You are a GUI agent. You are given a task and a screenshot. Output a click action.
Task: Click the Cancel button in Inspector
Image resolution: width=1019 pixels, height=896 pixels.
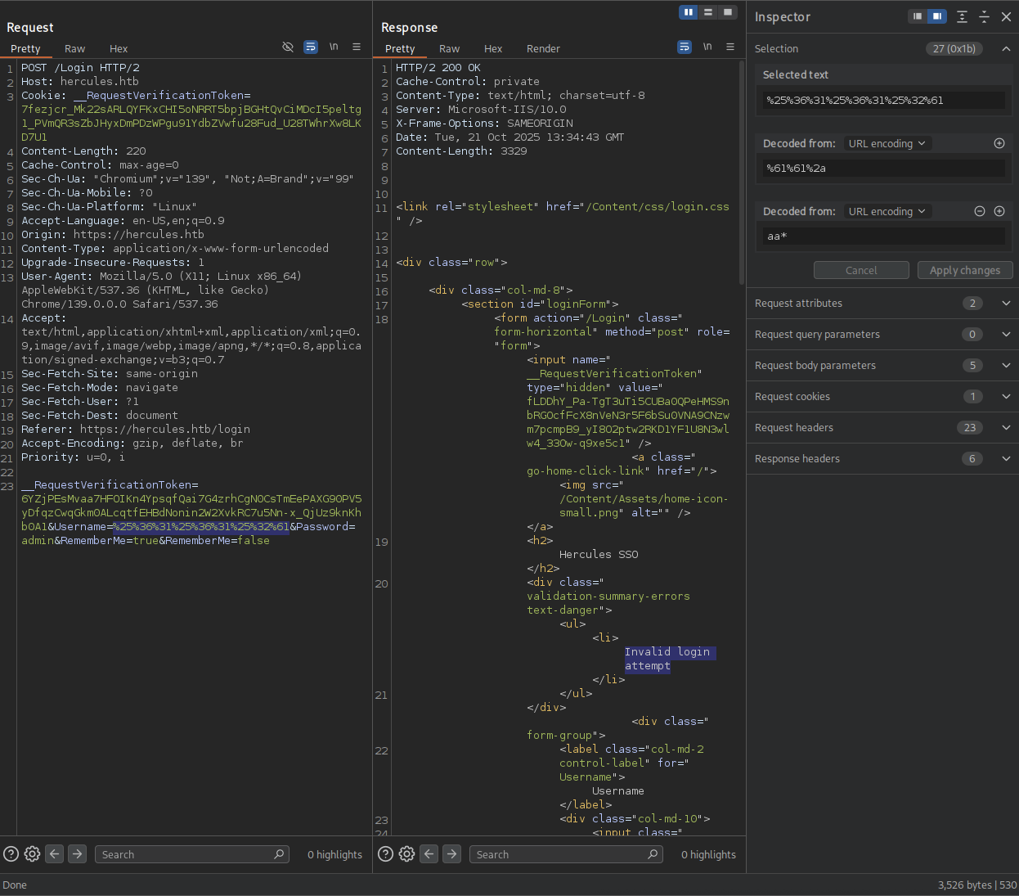[x=861, y=271]
